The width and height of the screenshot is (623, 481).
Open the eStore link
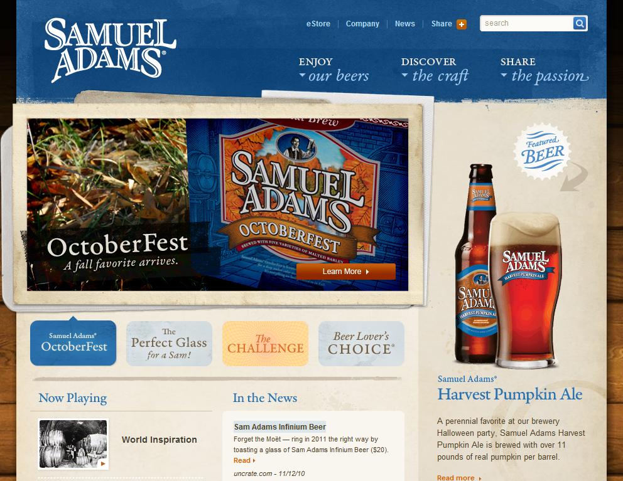point(318,24)
